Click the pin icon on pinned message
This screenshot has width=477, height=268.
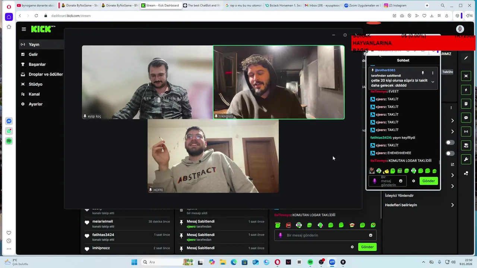pyautogui.click(x=423, y=73)
